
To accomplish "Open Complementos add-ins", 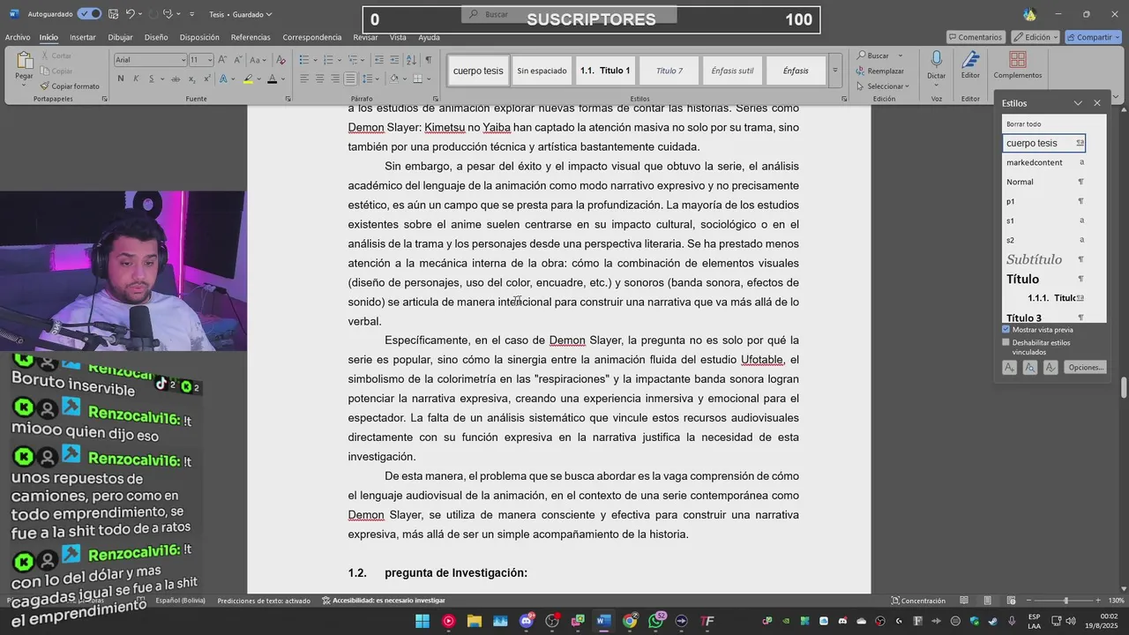I will (1017, 65).
